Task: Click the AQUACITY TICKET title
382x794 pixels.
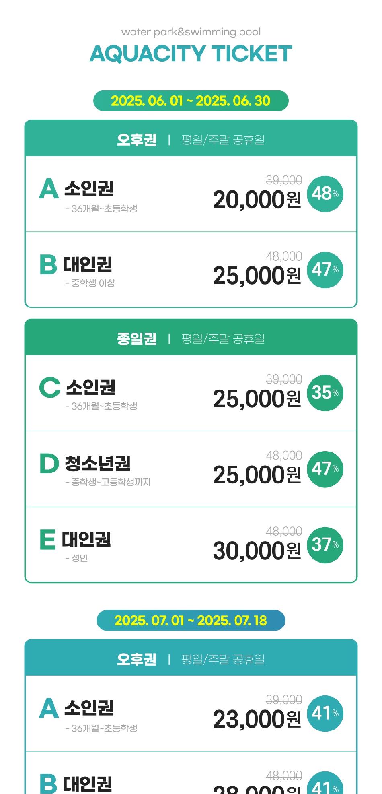Action: point(191,54)
